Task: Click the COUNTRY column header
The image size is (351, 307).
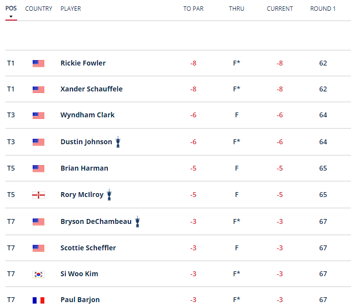Action: pyautogui.click(x=39, y=9)
